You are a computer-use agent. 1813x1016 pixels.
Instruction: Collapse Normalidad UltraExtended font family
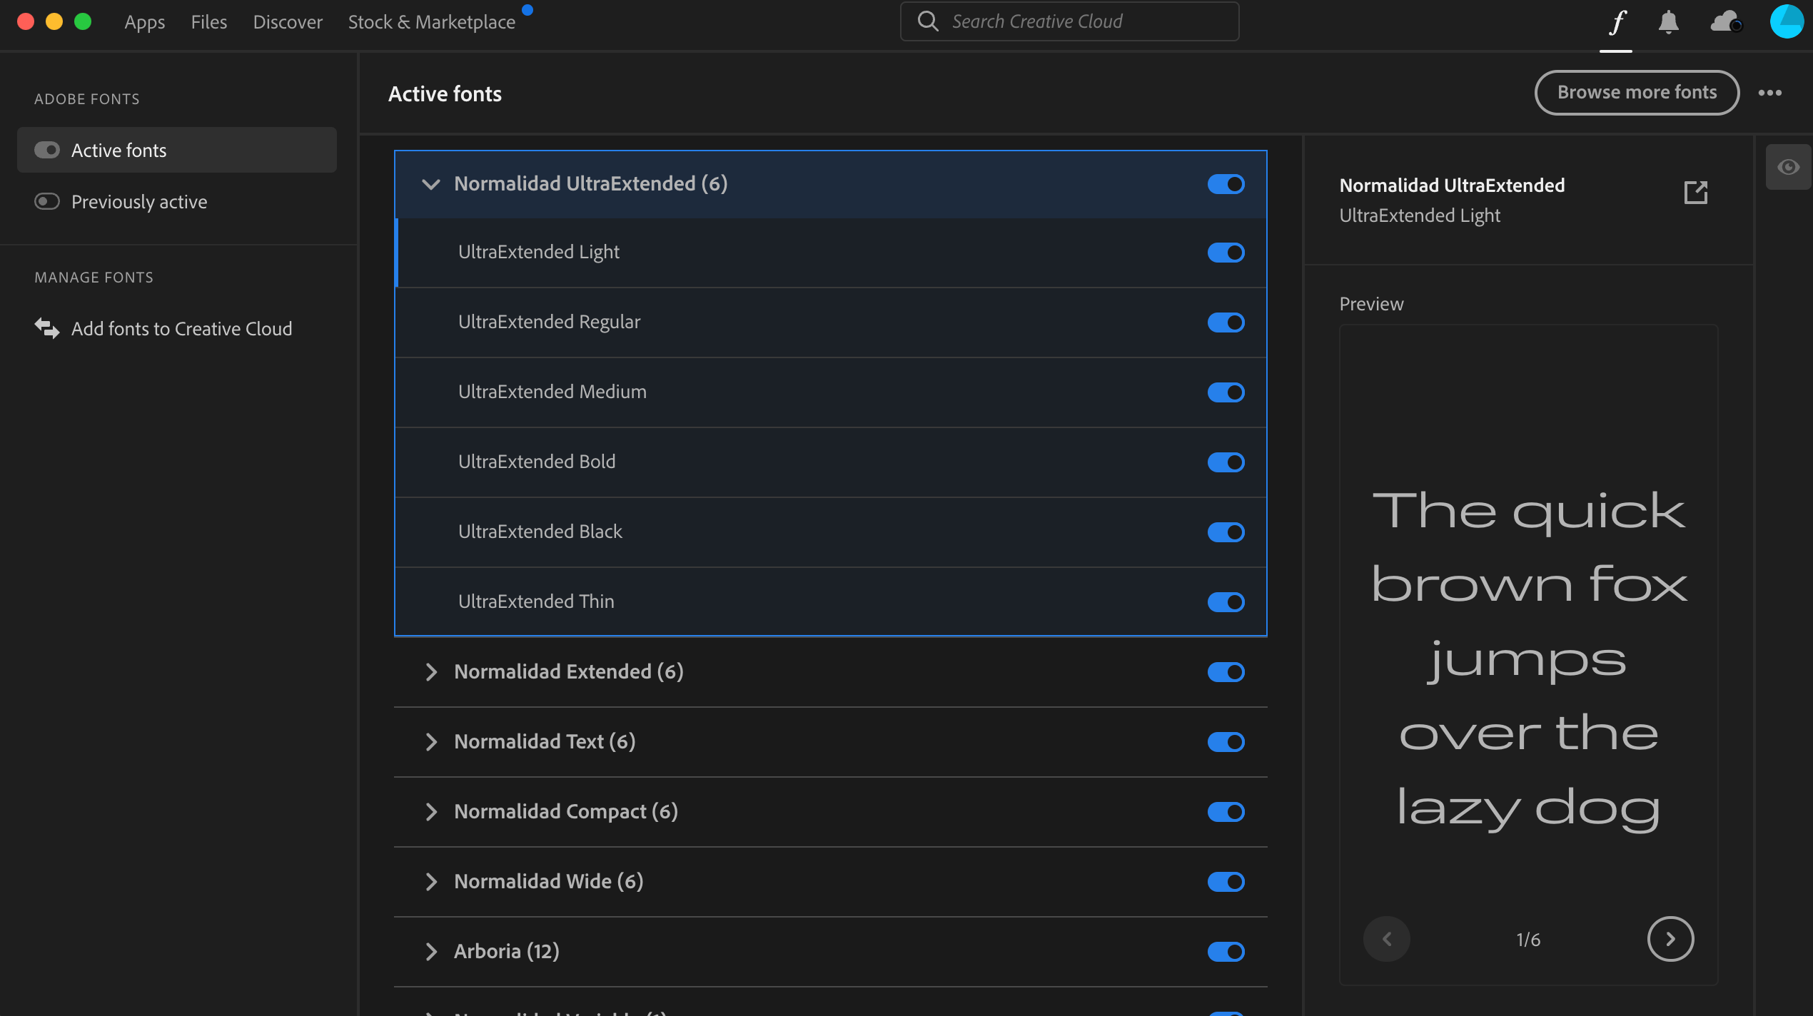click(x=431, y=183)
